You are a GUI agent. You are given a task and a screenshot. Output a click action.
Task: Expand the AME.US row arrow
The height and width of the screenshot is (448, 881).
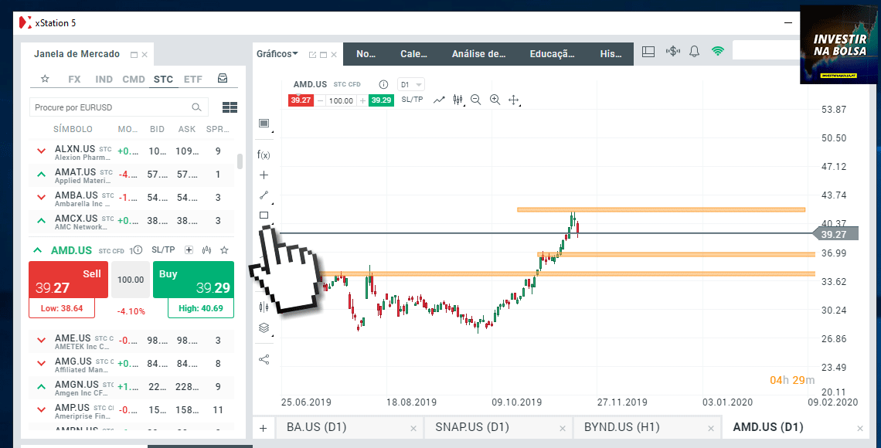click(x=41, y=340)
